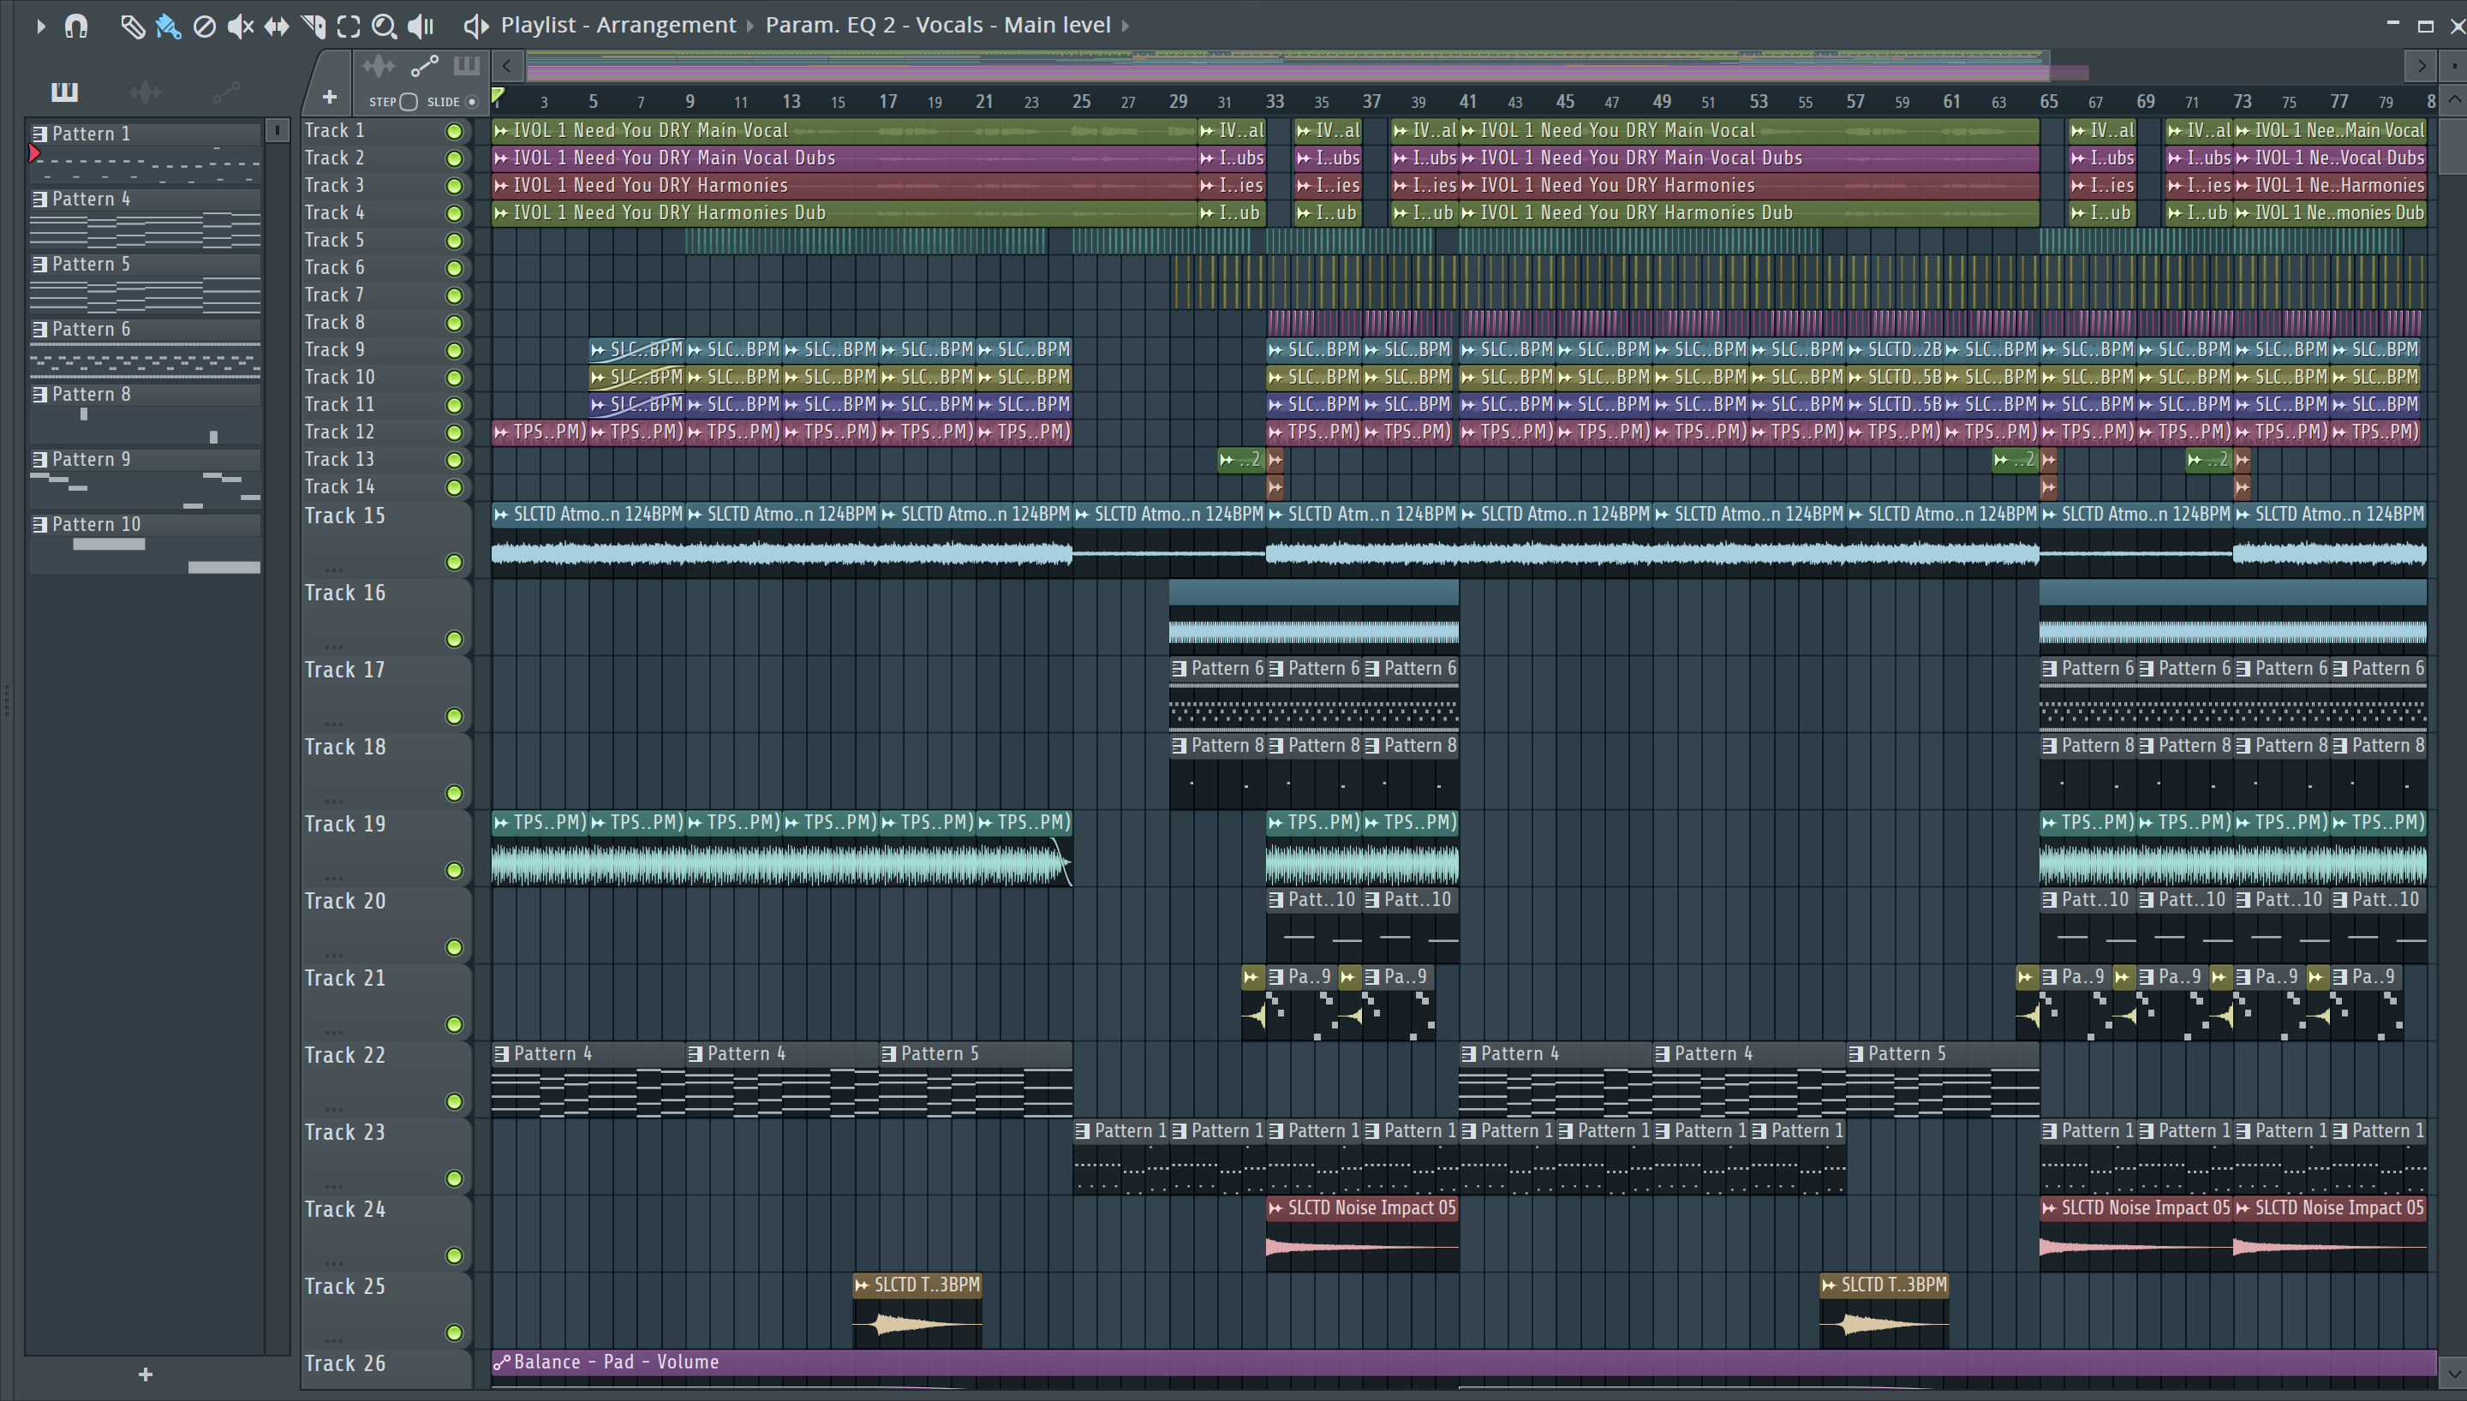The width and height of the screenshot is (2467, 1401).
Task: Mute Track 19 with green light
Action: pyautogui.click(x=454, y=870)
